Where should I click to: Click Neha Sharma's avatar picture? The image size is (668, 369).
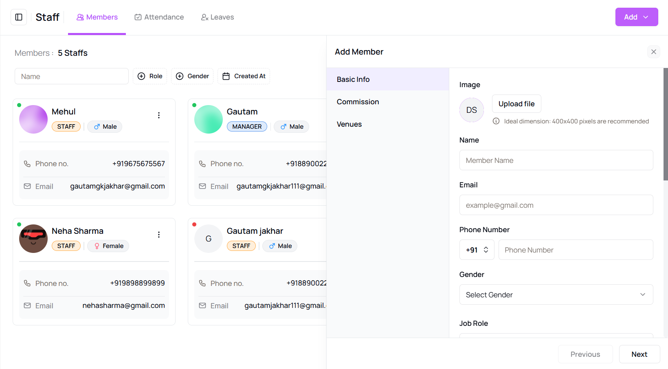click(33, 239)
